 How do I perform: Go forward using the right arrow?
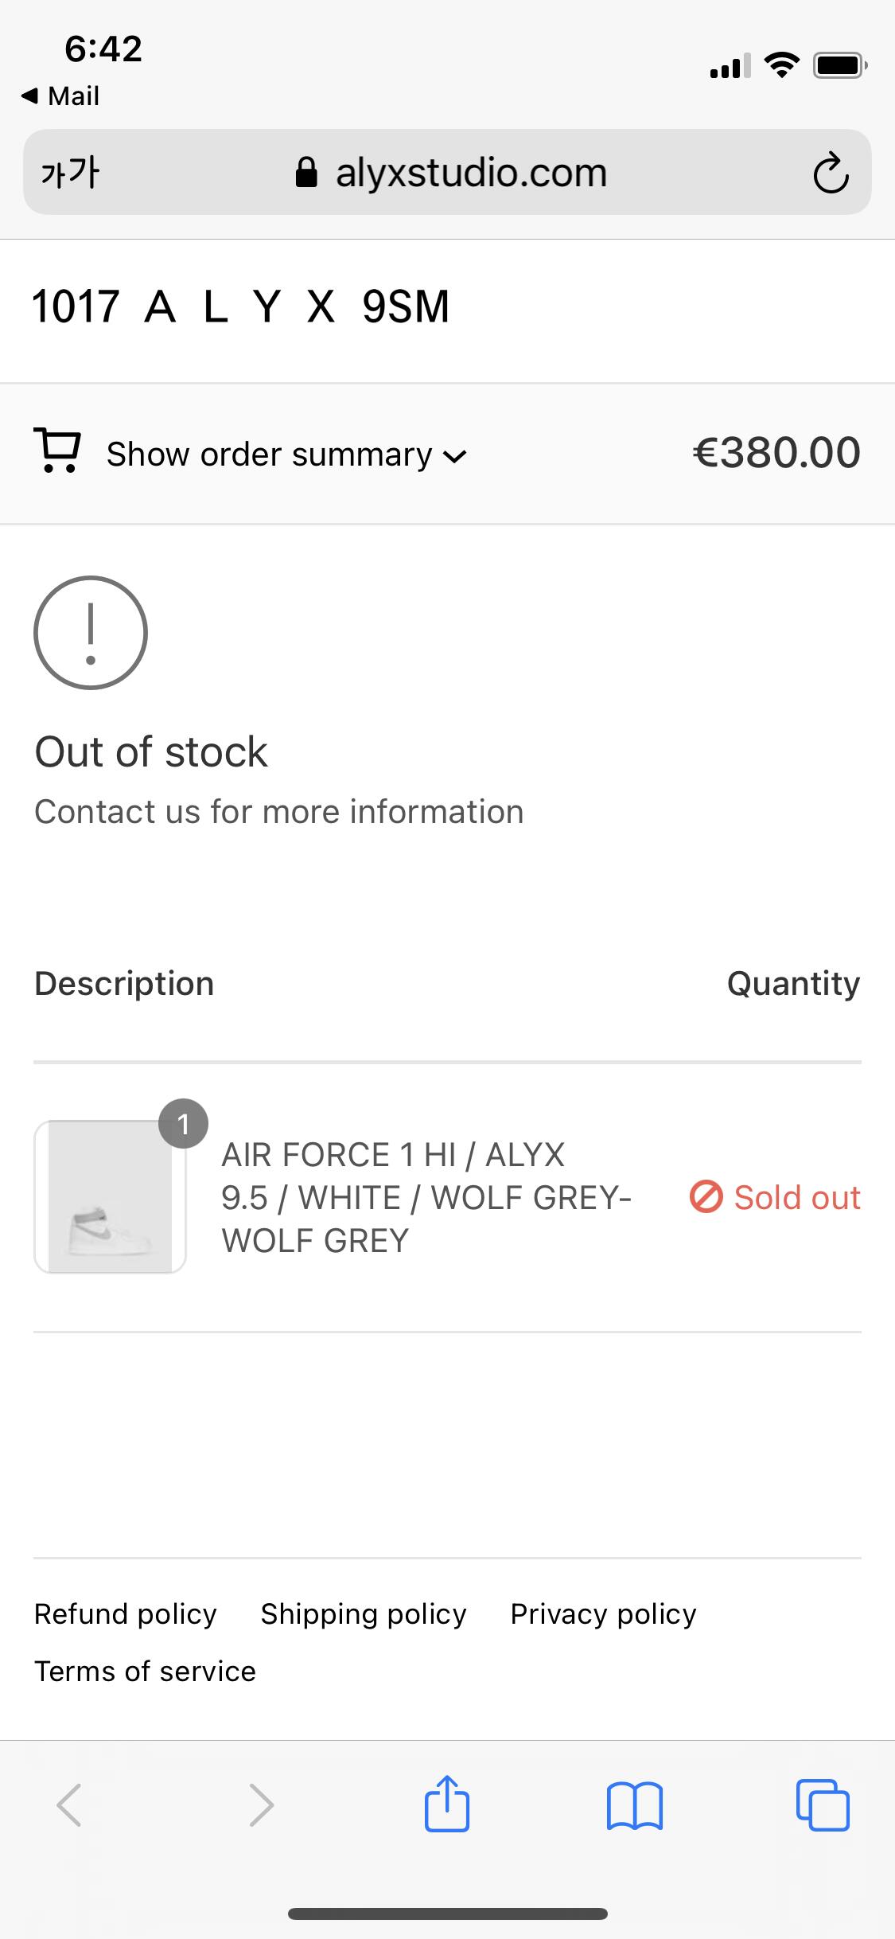point(261,1804)
